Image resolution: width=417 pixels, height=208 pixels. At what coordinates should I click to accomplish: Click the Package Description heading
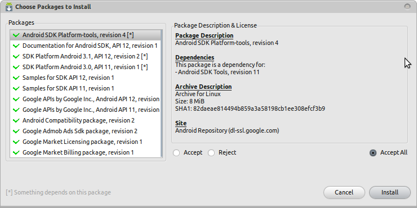(x=204, y=35)
